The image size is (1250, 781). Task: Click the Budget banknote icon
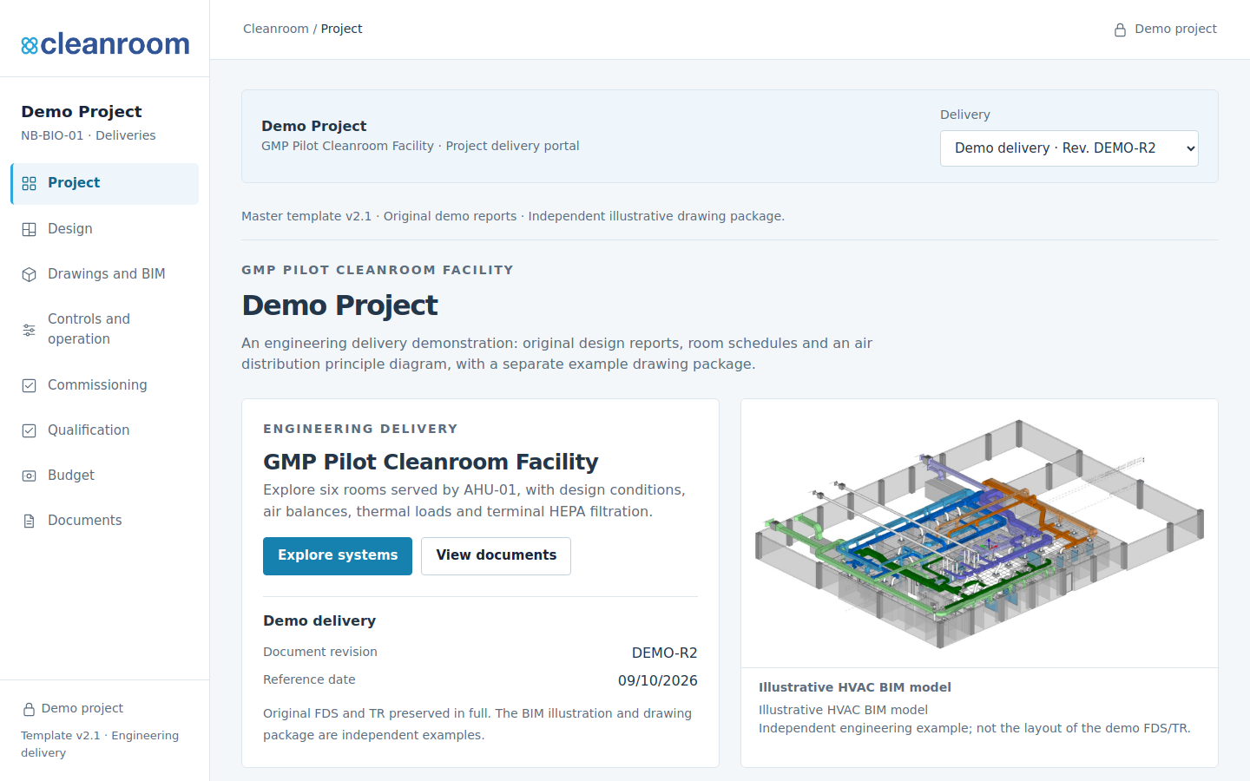30,476
